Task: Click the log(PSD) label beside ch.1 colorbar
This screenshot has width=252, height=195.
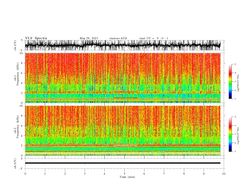Action: click(238, 83)
